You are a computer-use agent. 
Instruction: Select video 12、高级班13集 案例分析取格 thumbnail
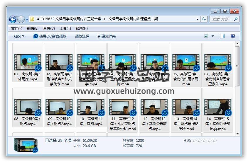click(154, 107)
